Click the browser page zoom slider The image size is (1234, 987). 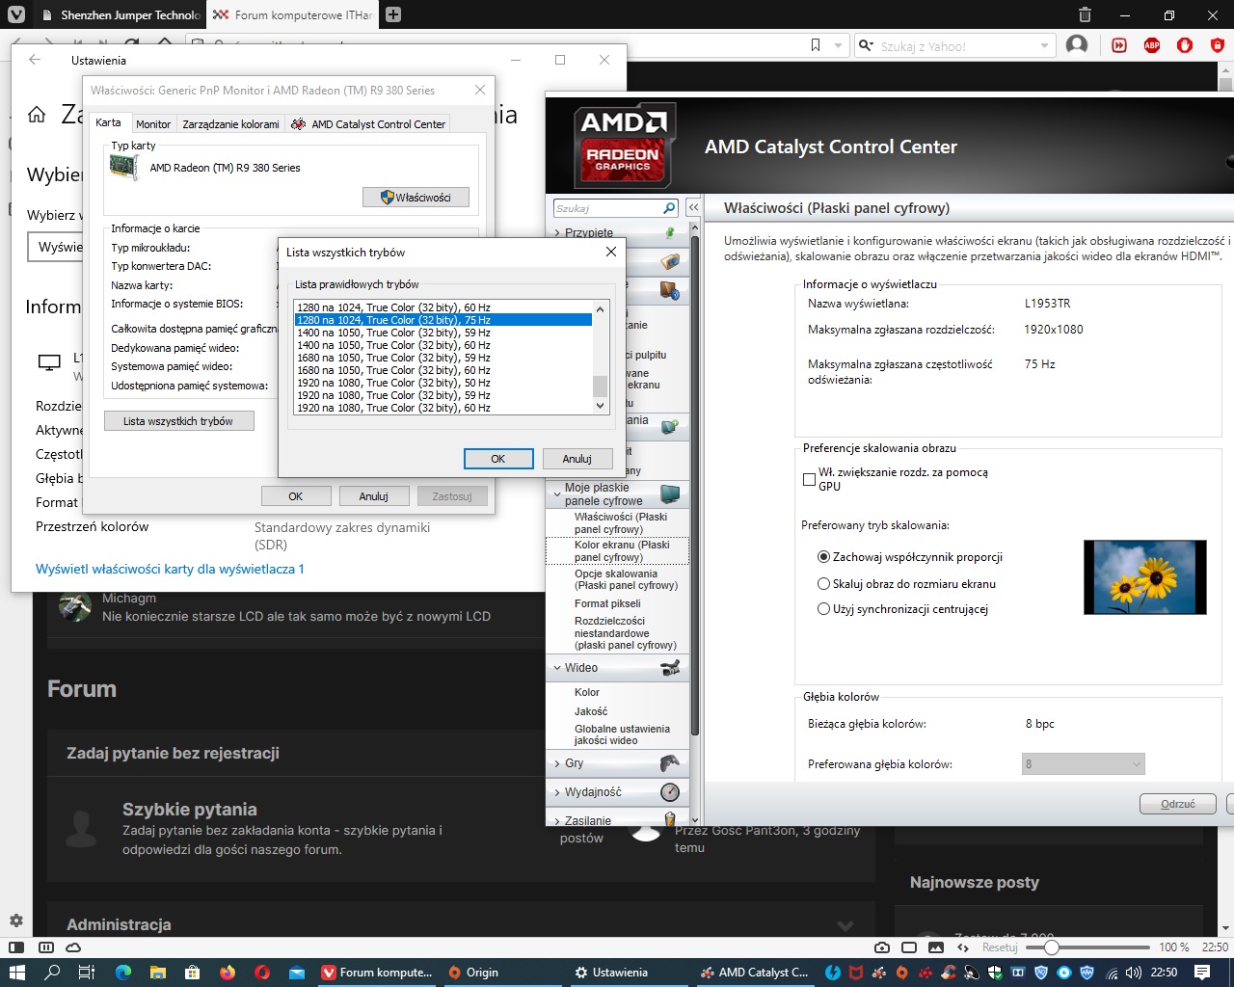[x=1051, y=947]
